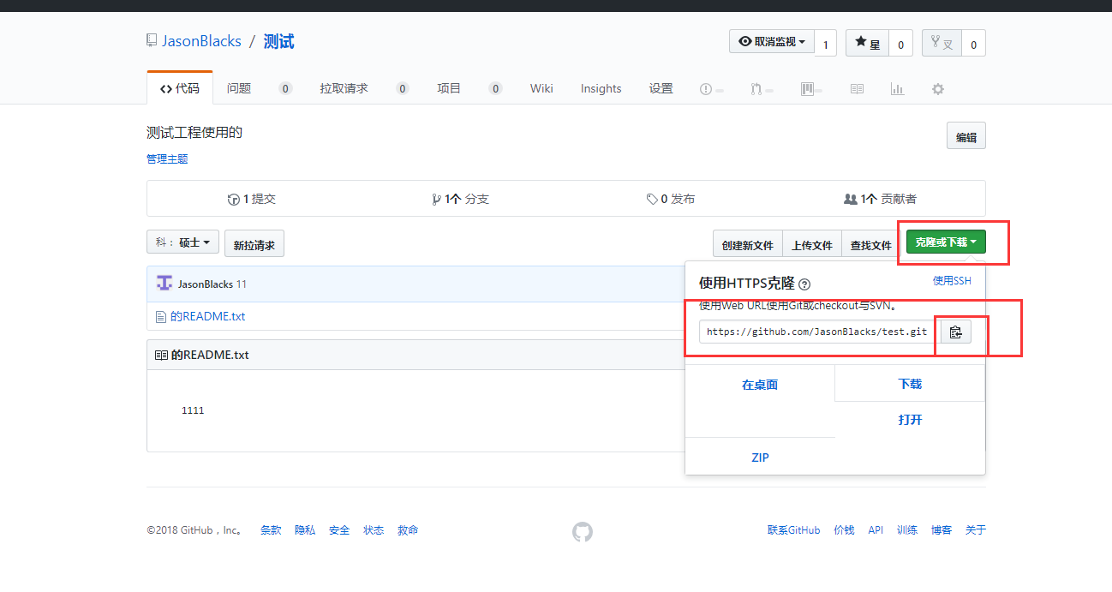Click the API footer link
The image size is (1112, 592).
[876, 530]
